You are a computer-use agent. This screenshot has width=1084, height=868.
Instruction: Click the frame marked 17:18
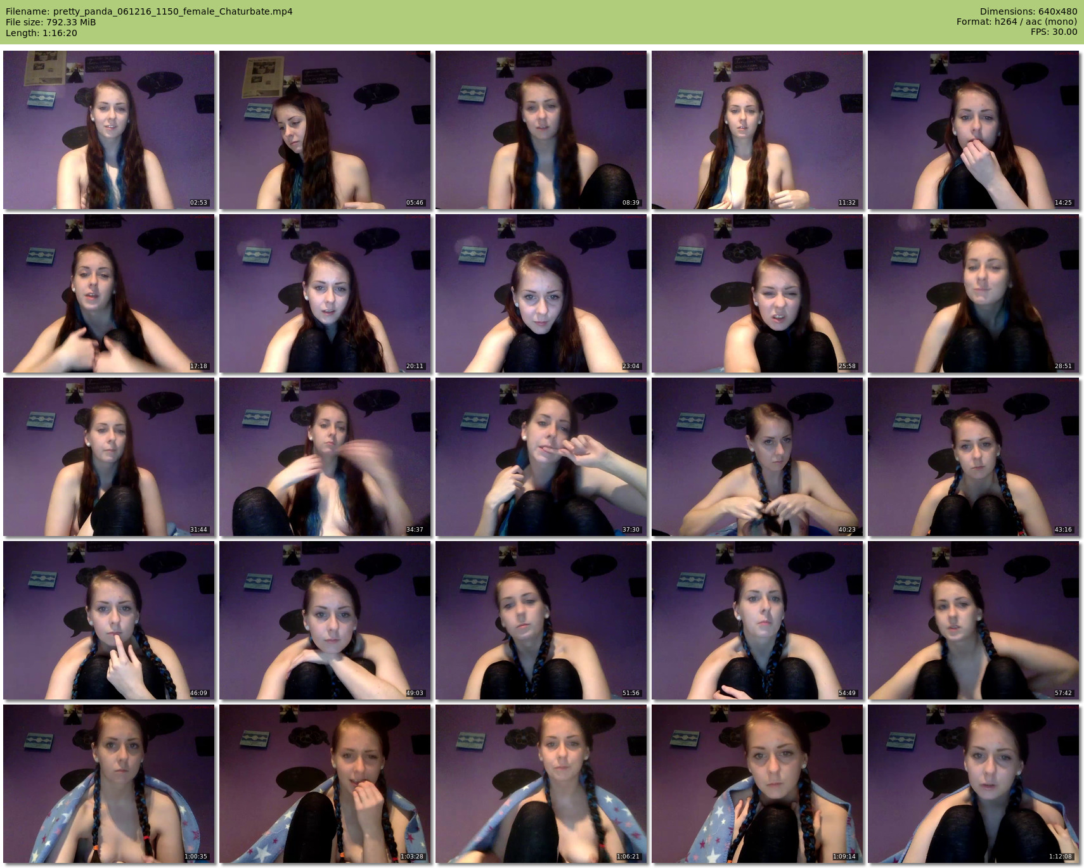click(109, 293)
